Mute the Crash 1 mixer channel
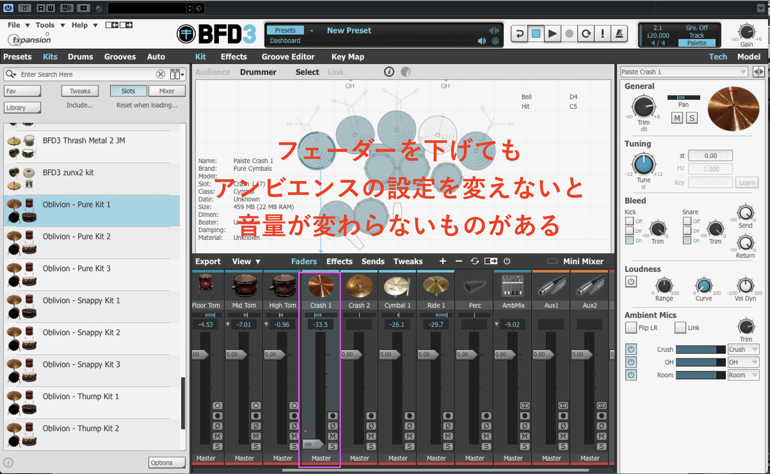Viewport: 770px width, 474px height. coord(333,436)
